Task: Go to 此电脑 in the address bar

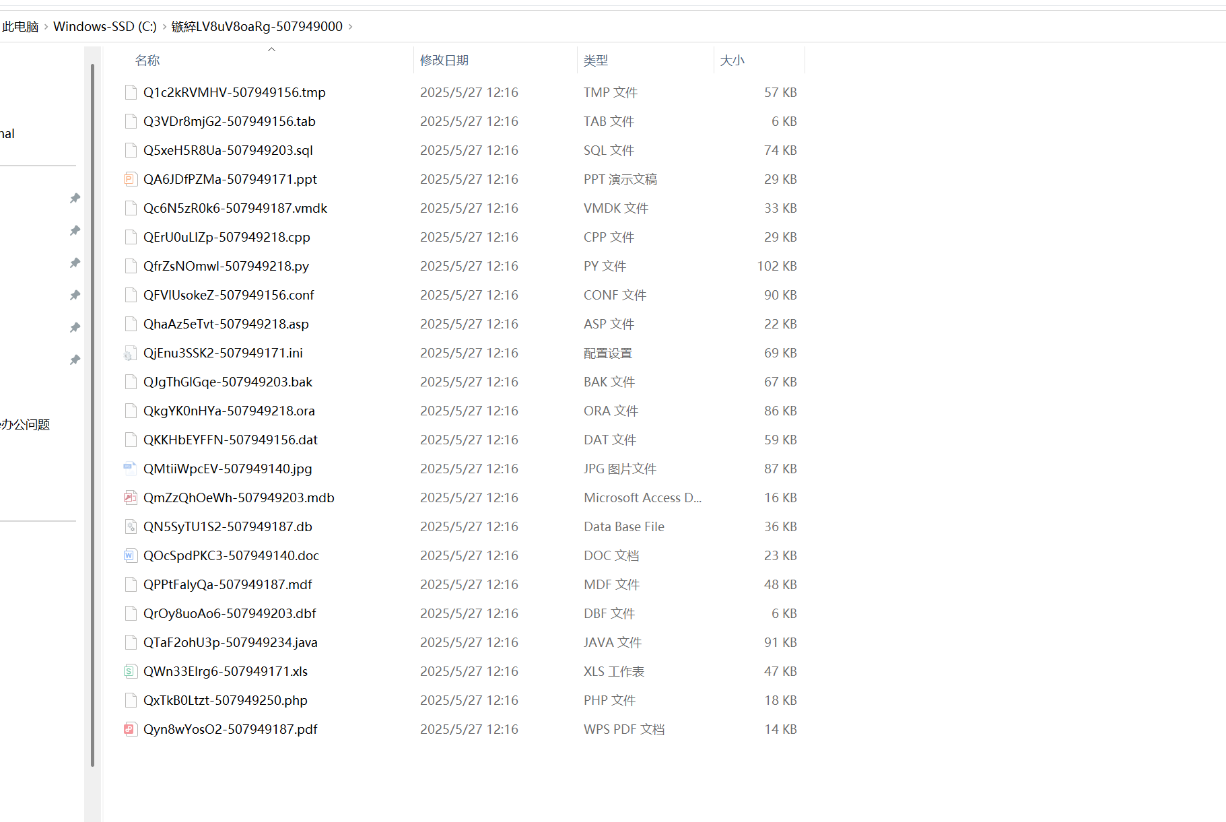Action: (x=20, y=26)
